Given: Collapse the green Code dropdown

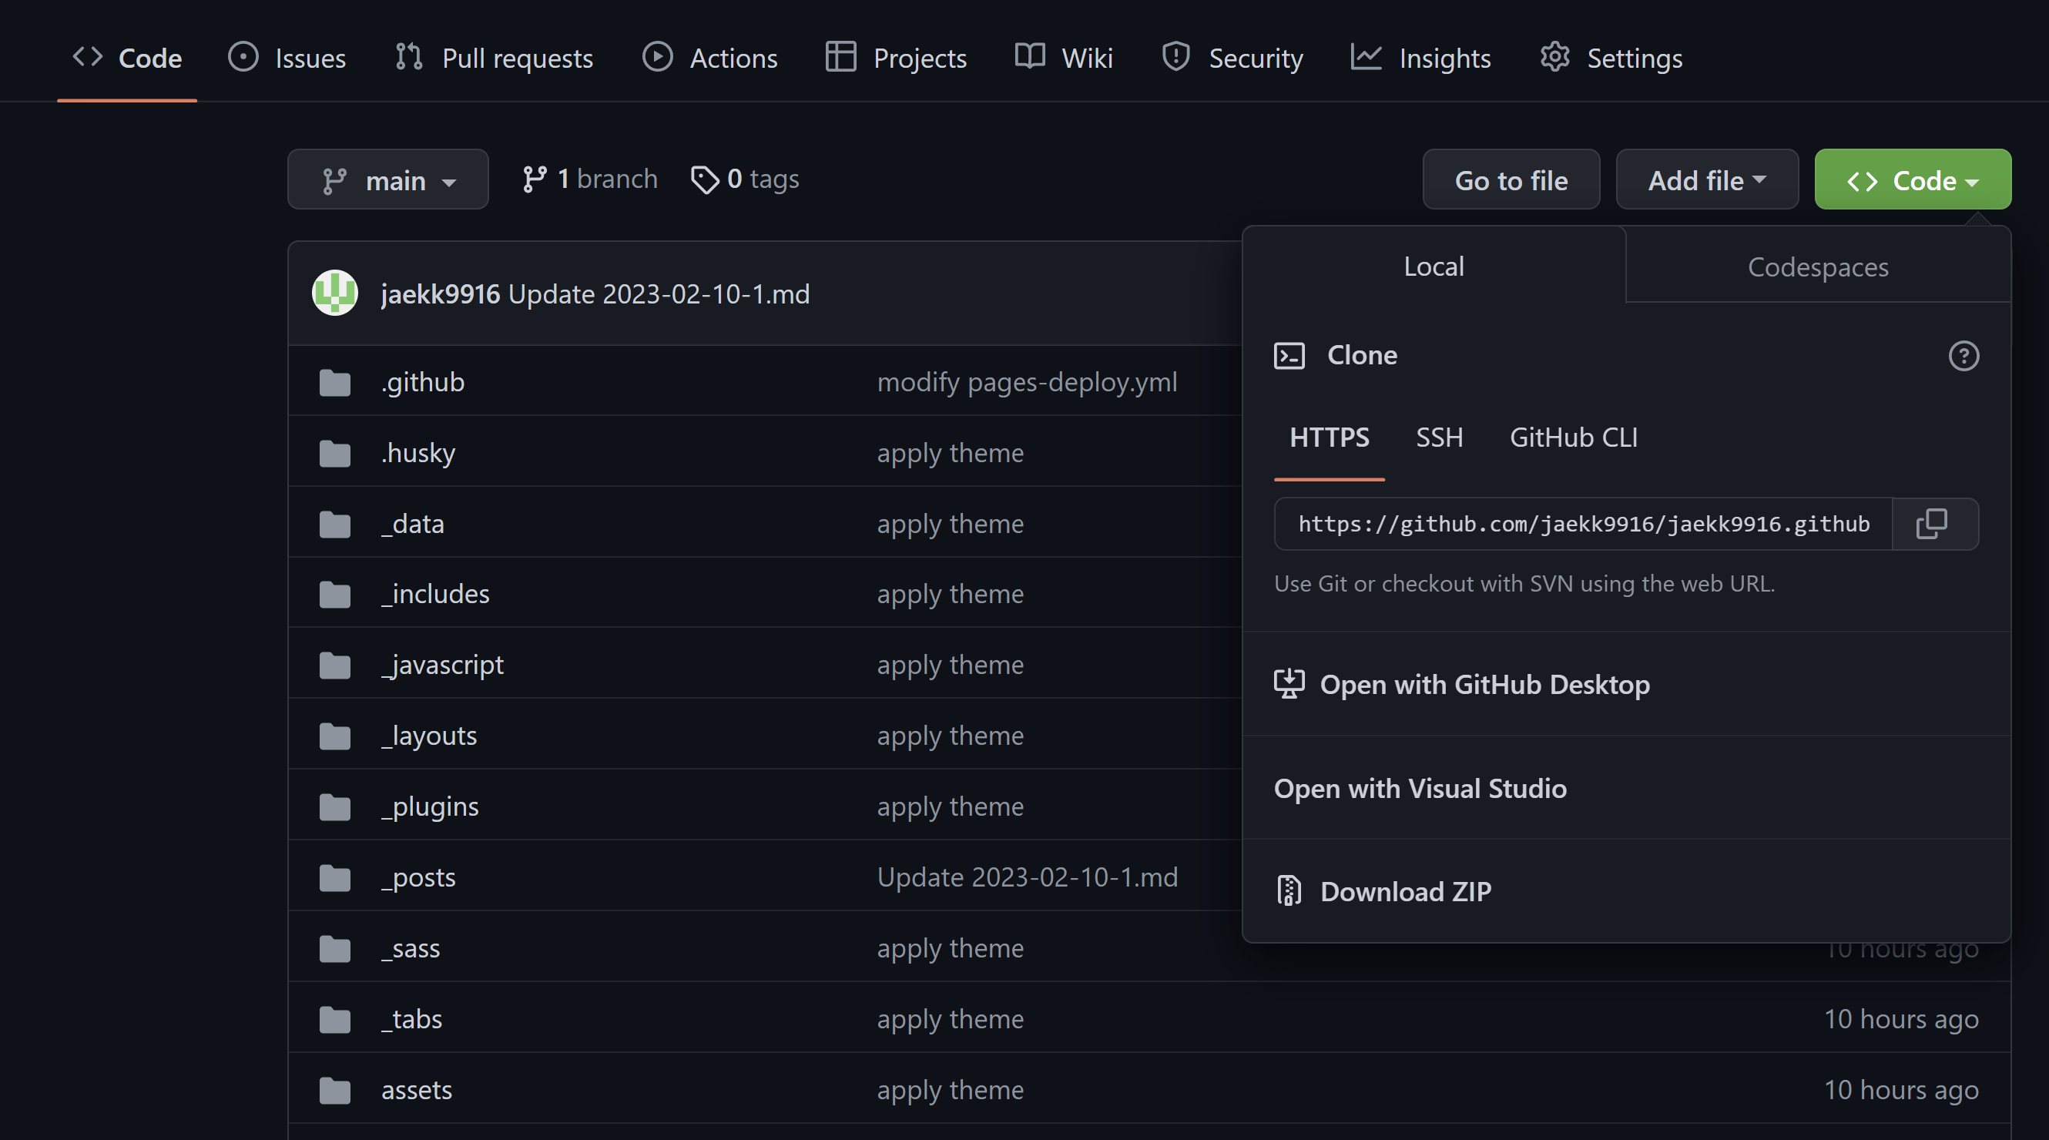Looking at the screenshot, I should 1912,179.
